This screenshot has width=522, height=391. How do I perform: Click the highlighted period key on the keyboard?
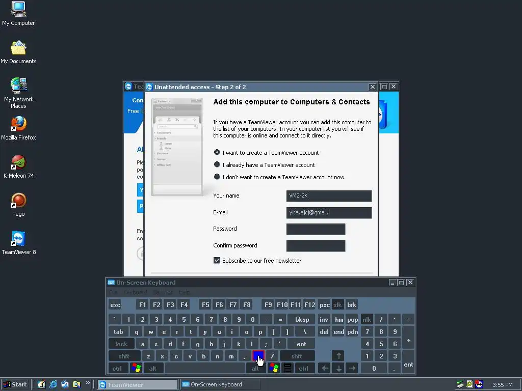(x=258, y=356)
